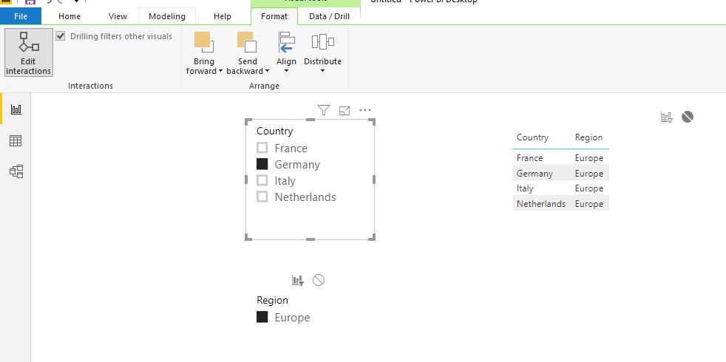Open the File tab

[x=21, y=16]
